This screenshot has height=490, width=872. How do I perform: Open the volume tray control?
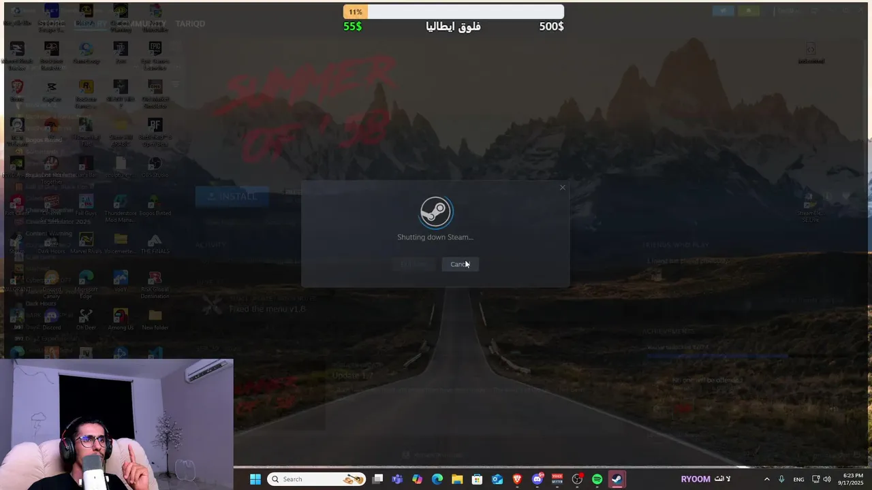tap(827, 479)
